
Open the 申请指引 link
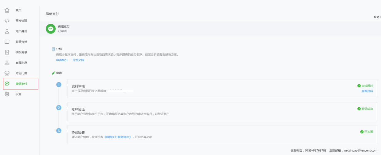[62, 60]
